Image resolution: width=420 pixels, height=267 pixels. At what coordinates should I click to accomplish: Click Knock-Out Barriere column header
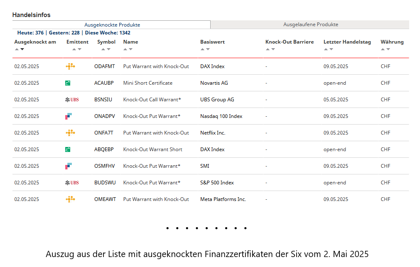pos(290,42)
